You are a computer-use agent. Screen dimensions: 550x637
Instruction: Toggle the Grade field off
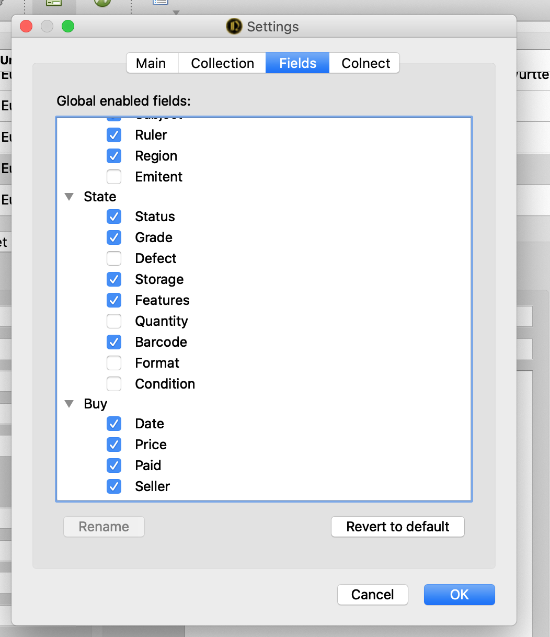click(114, 237)
